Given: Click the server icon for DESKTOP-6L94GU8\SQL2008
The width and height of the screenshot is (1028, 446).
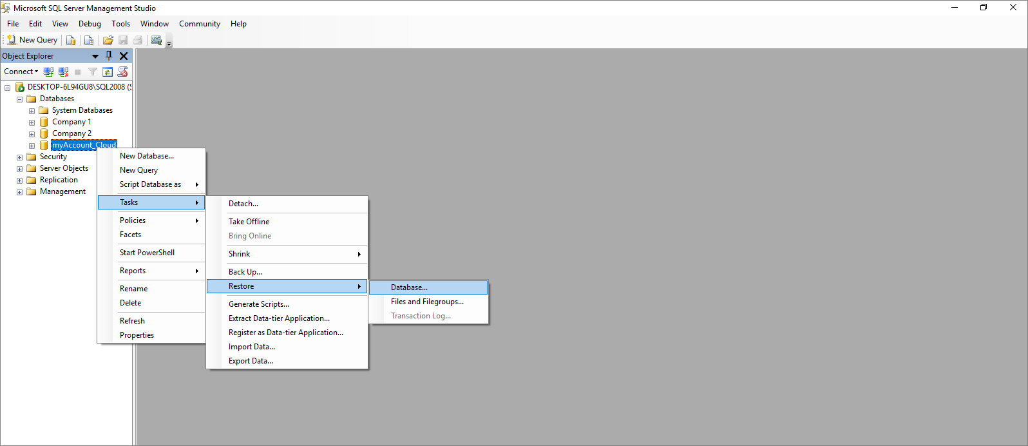Looking at the screenshot, I should (x=20, y=87).
